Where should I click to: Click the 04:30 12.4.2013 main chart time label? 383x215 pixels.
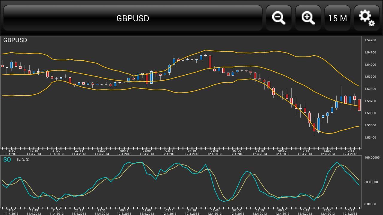click(x=192, y=152)
